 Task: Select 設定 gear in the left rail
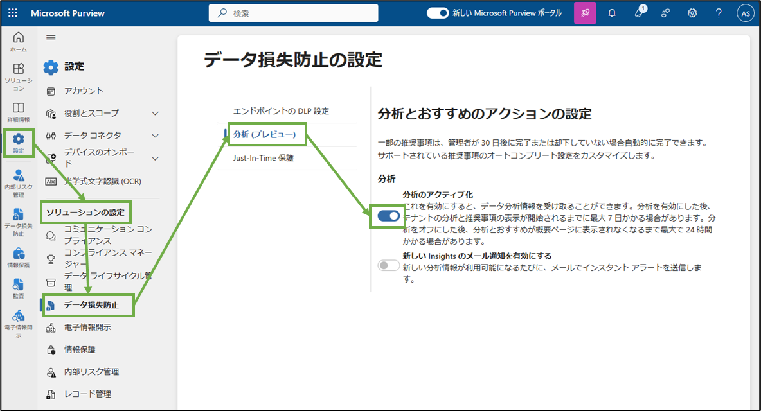(x=19, y=143)
